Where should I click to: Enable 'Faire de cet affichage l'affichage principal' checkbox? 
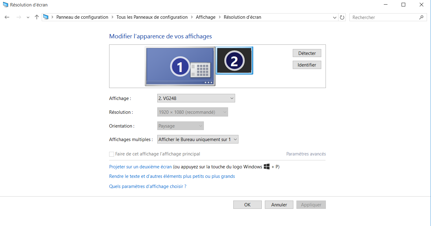pos(112,154)
